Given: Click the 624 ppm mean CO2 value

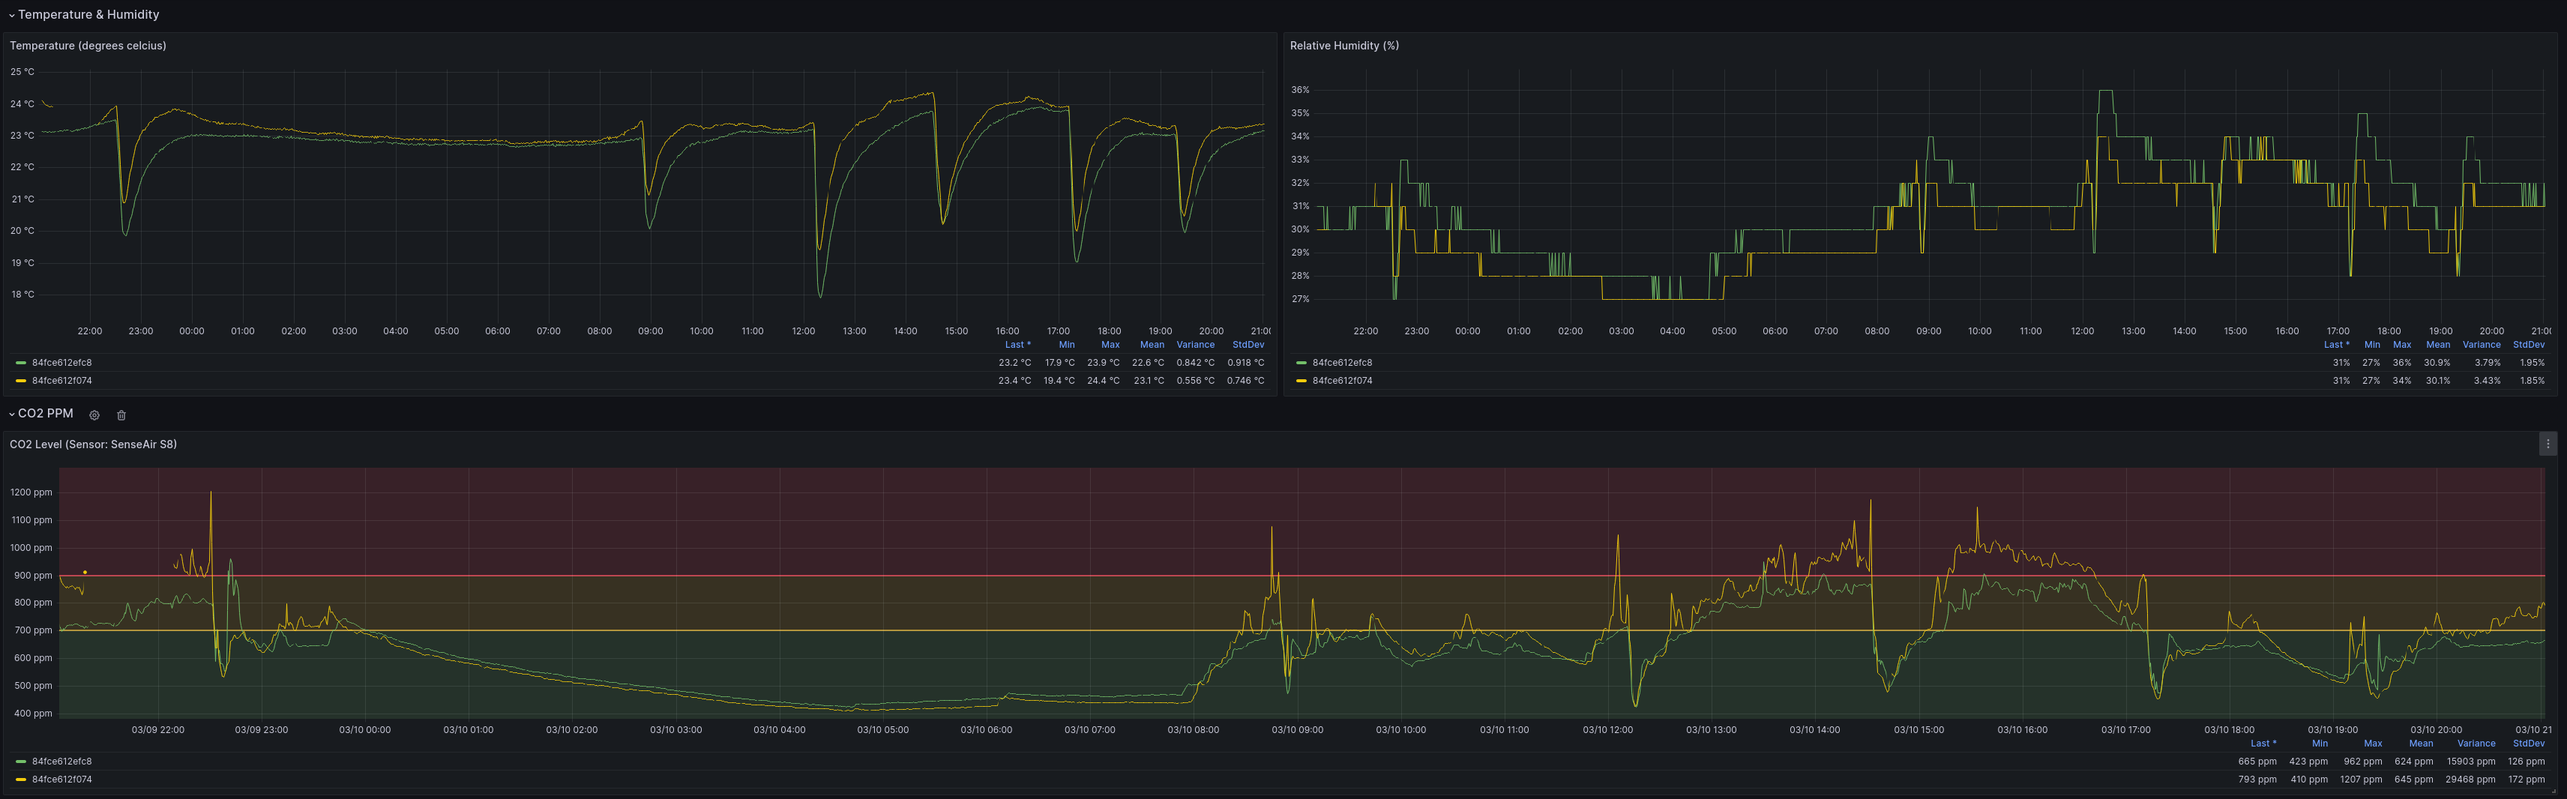Looking at the screenshot, I should point(2415,761).
